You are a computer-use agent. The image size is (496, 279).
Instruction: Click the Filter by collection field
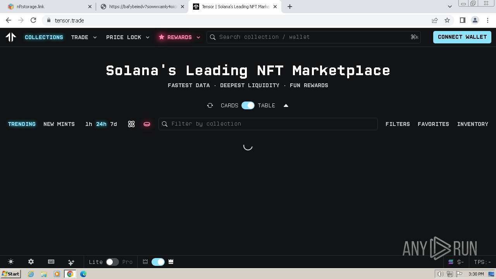coord(268,124)
